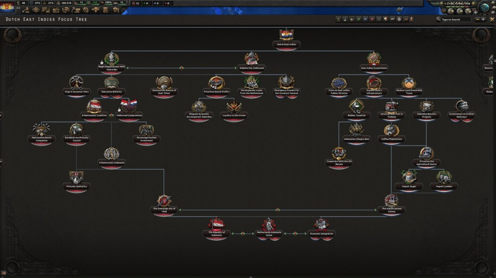
Task: Toggle the blue star focus filter
Action: tap(365, 19)
